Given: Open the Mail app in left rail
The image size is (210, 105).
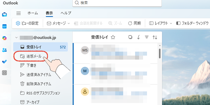Looking at the screenshot, I should (x=5, y=14).
